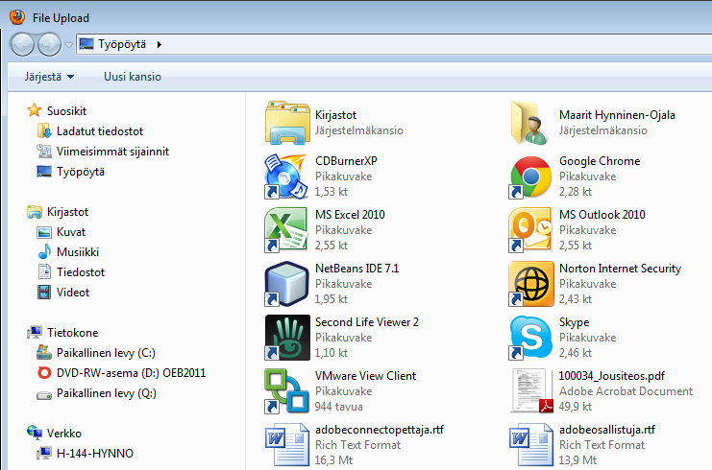Click the MS Outlook 2010 name
This screenshot has width=712, height=470.
602,215
